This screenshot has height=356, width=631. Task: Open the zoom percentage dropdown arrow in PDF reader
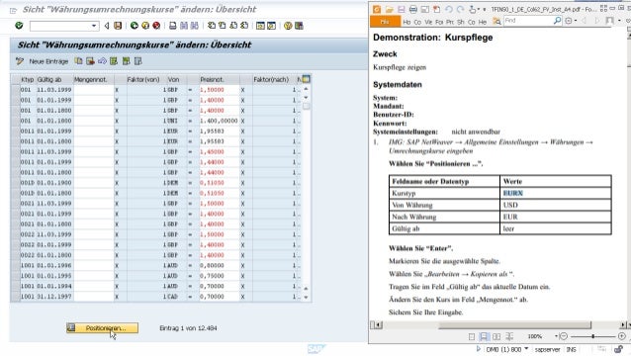coord(556,336)
